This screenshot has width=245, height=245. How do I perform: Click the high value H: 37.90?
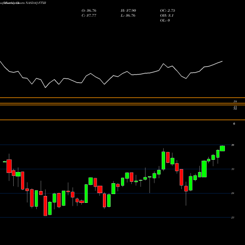tap(128, 11)
